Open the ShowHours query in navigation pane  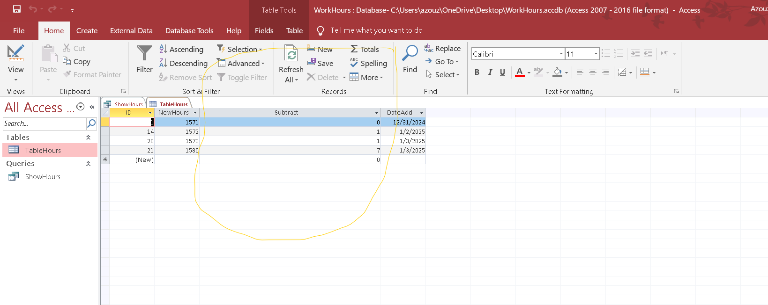(43, 176)
